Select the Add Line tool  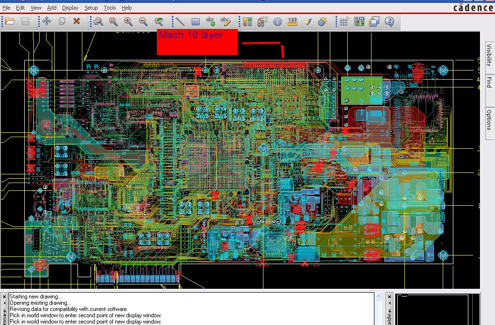click(x=180, y=21)
